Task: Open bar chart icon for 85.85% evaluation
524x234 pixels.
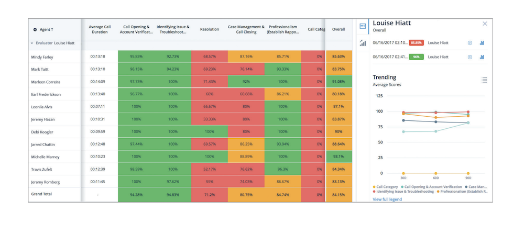Action: 482,43
